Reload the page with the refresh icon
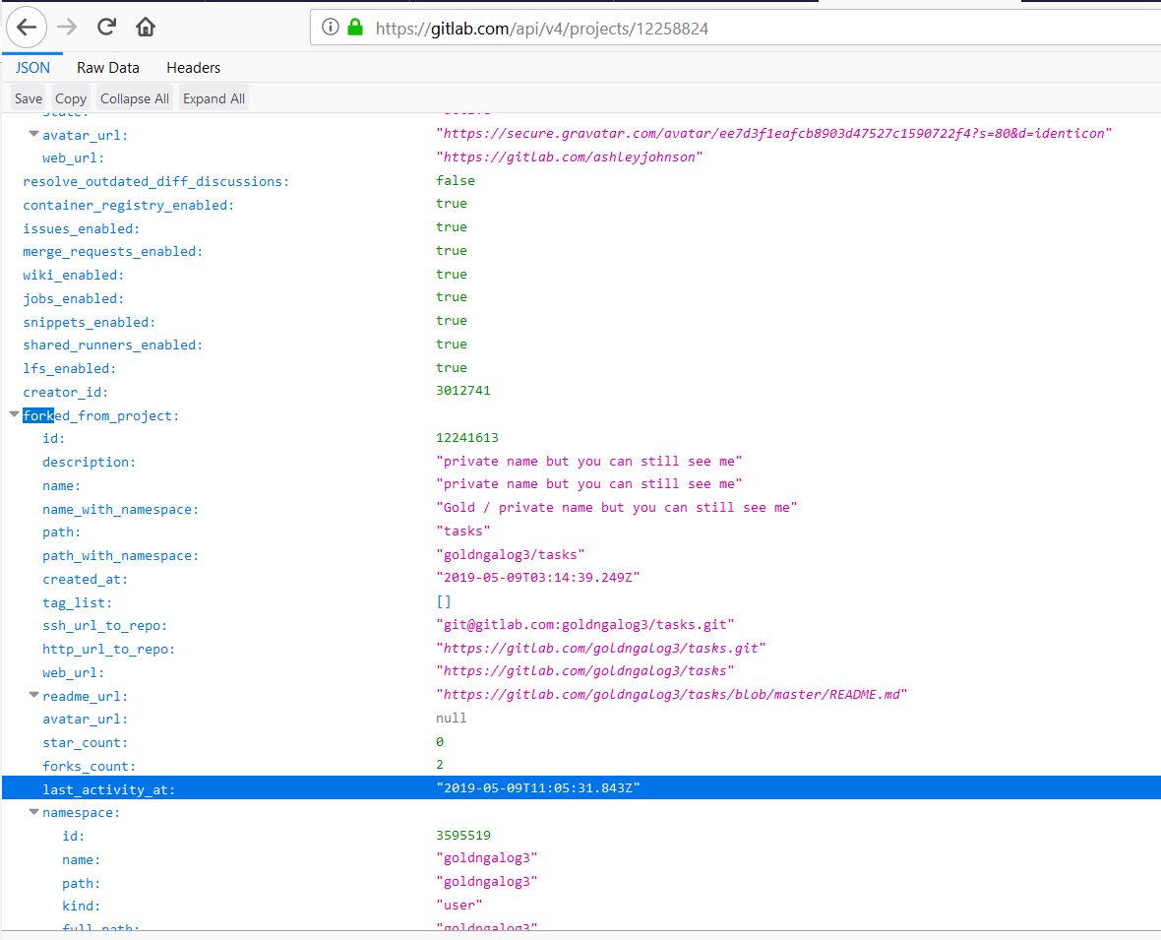 [x=107, y=27]
